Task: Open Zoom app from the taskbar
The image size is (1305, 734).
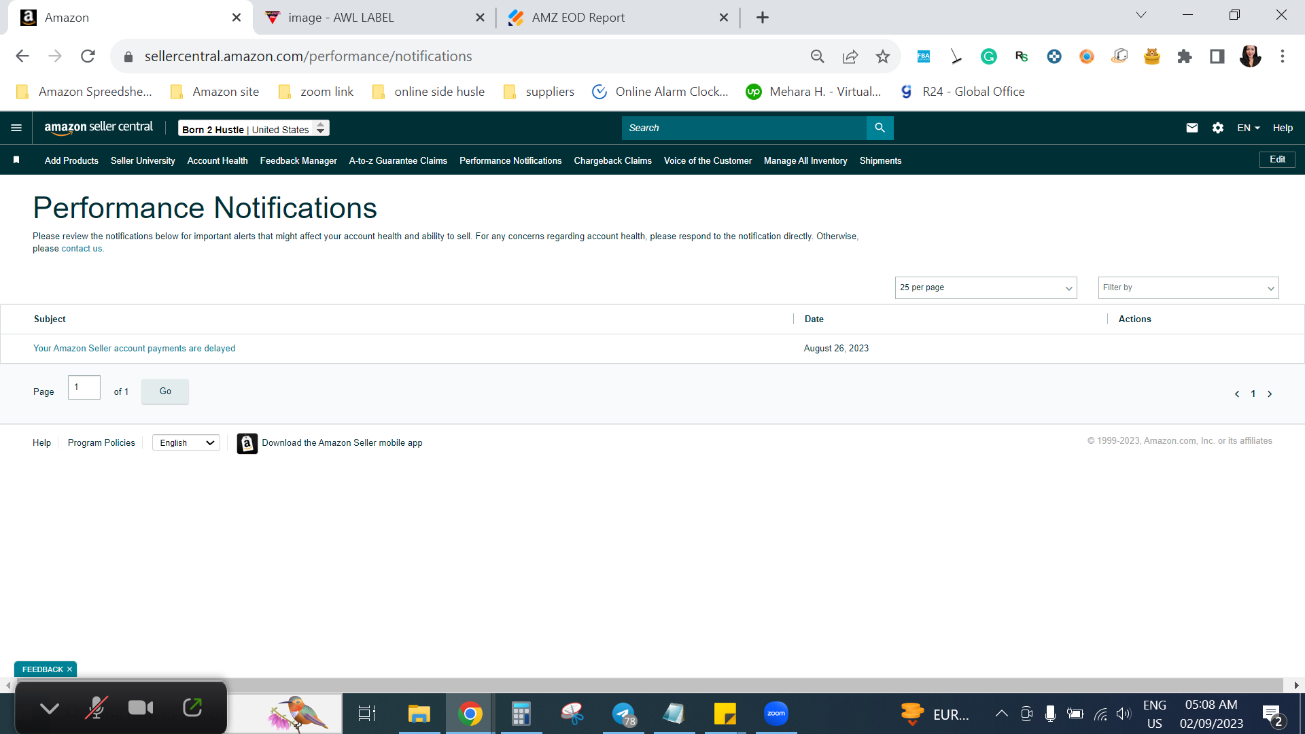Action: [776, 714]
